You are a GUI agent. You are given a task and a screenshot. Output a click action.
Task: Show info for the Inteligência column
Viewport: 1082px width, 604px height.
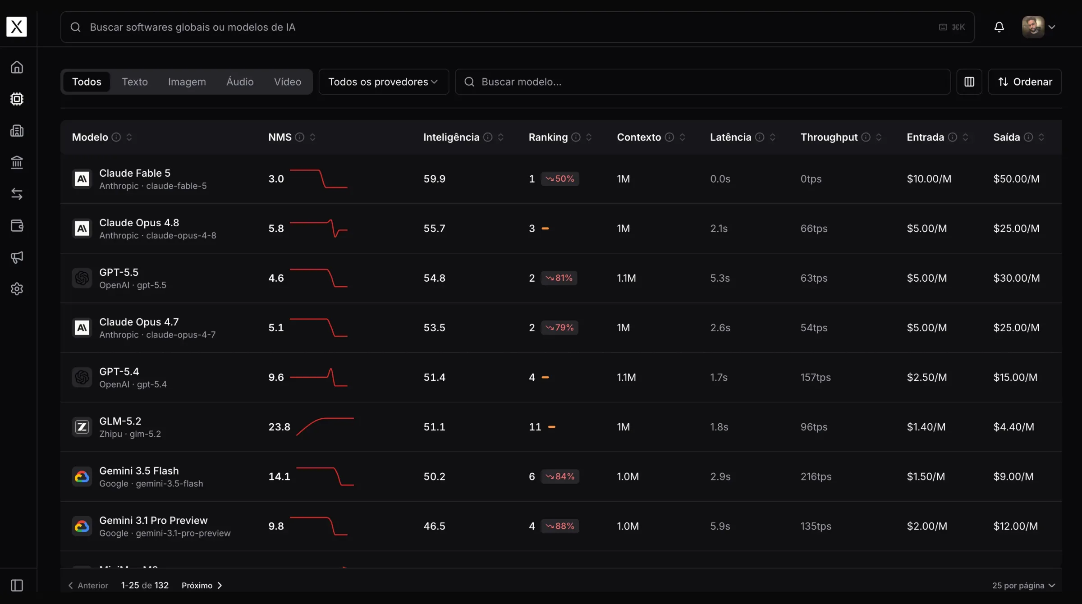click(488, 137)
